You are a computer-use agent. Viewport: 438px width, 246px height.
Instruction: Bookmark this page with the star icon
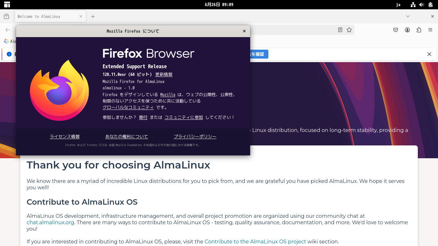(x=349, y=30)
